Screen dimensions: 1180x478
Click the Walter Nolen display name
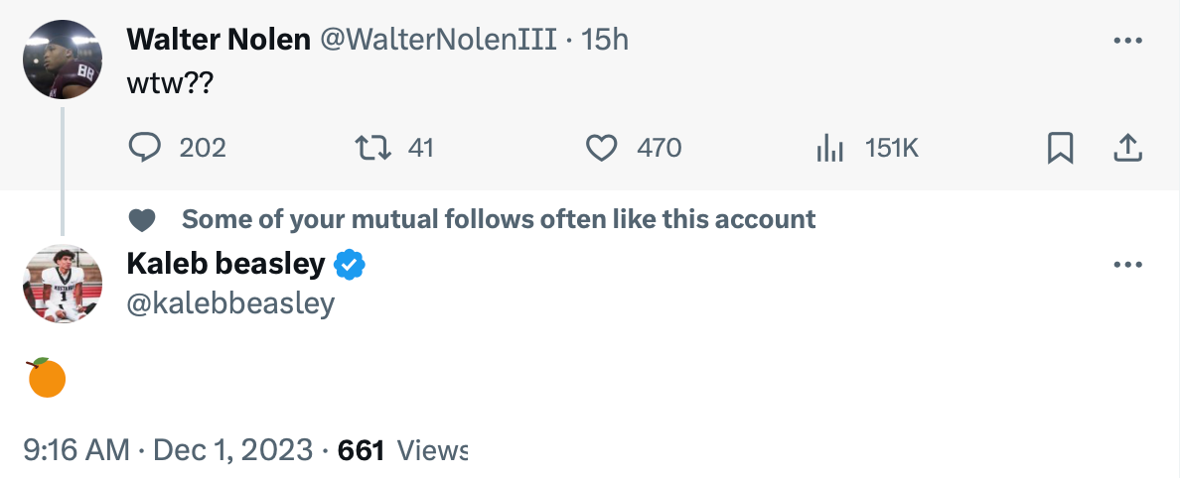[218, 40]
